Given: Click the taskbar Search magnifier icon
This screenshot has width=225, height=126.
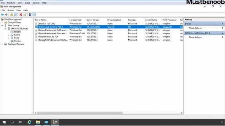Looking at the screenshot, I should point(13,122).
